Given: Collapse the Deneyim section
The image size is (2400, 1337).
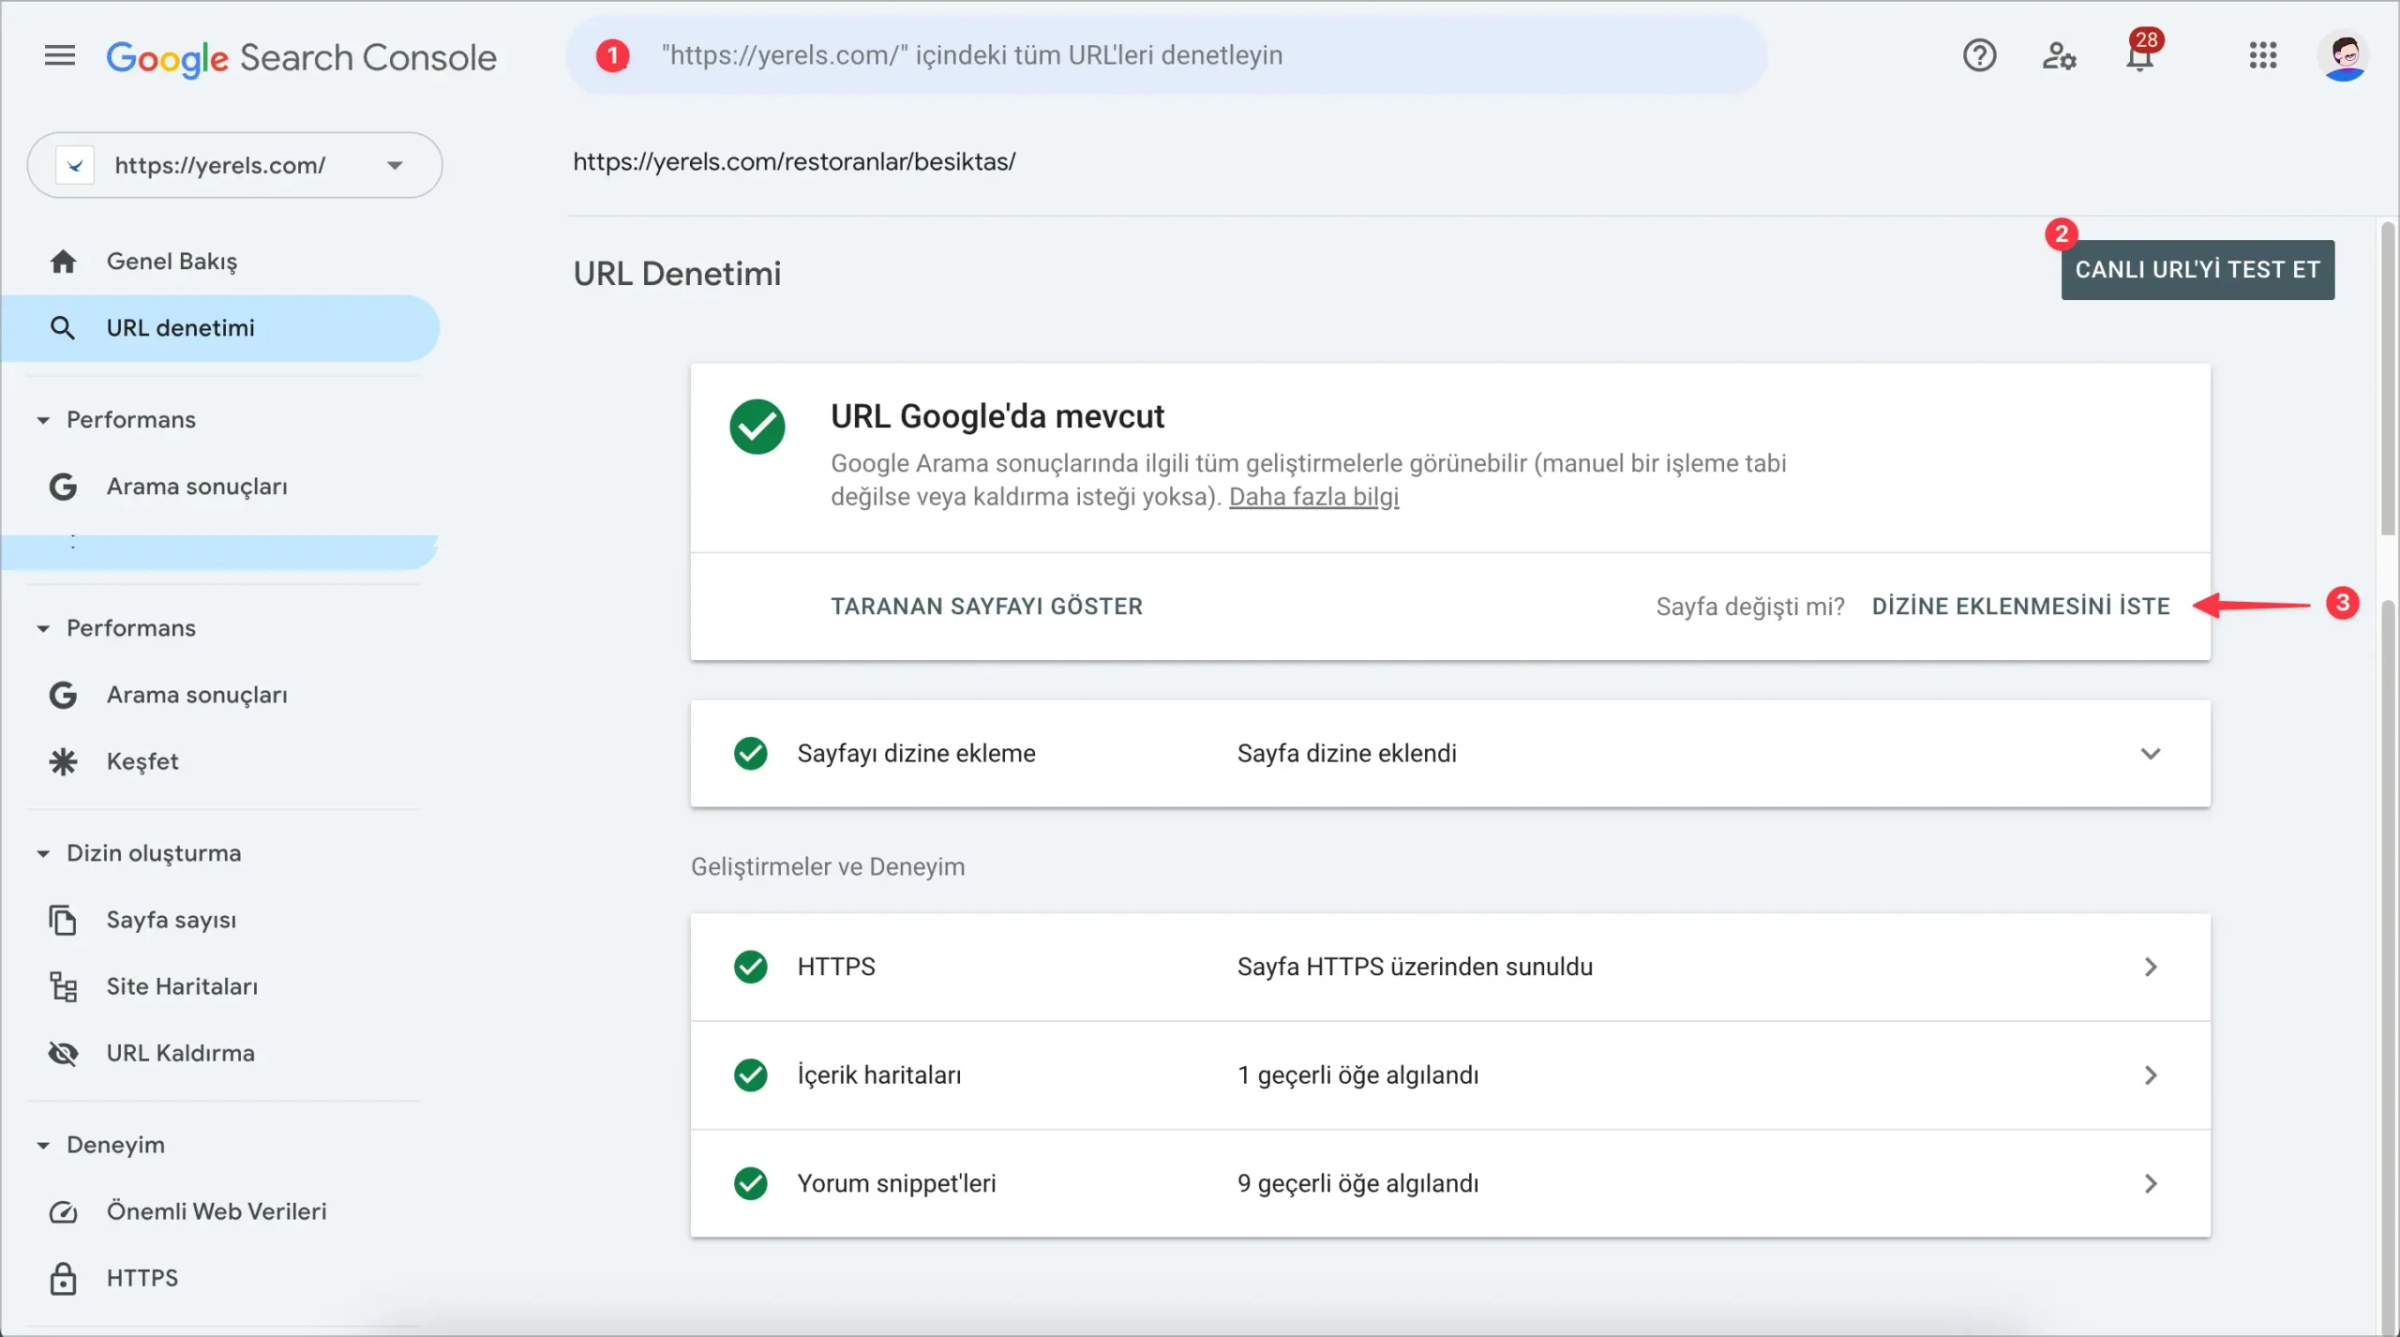Looking at the screenshot, I should 43,1145.
